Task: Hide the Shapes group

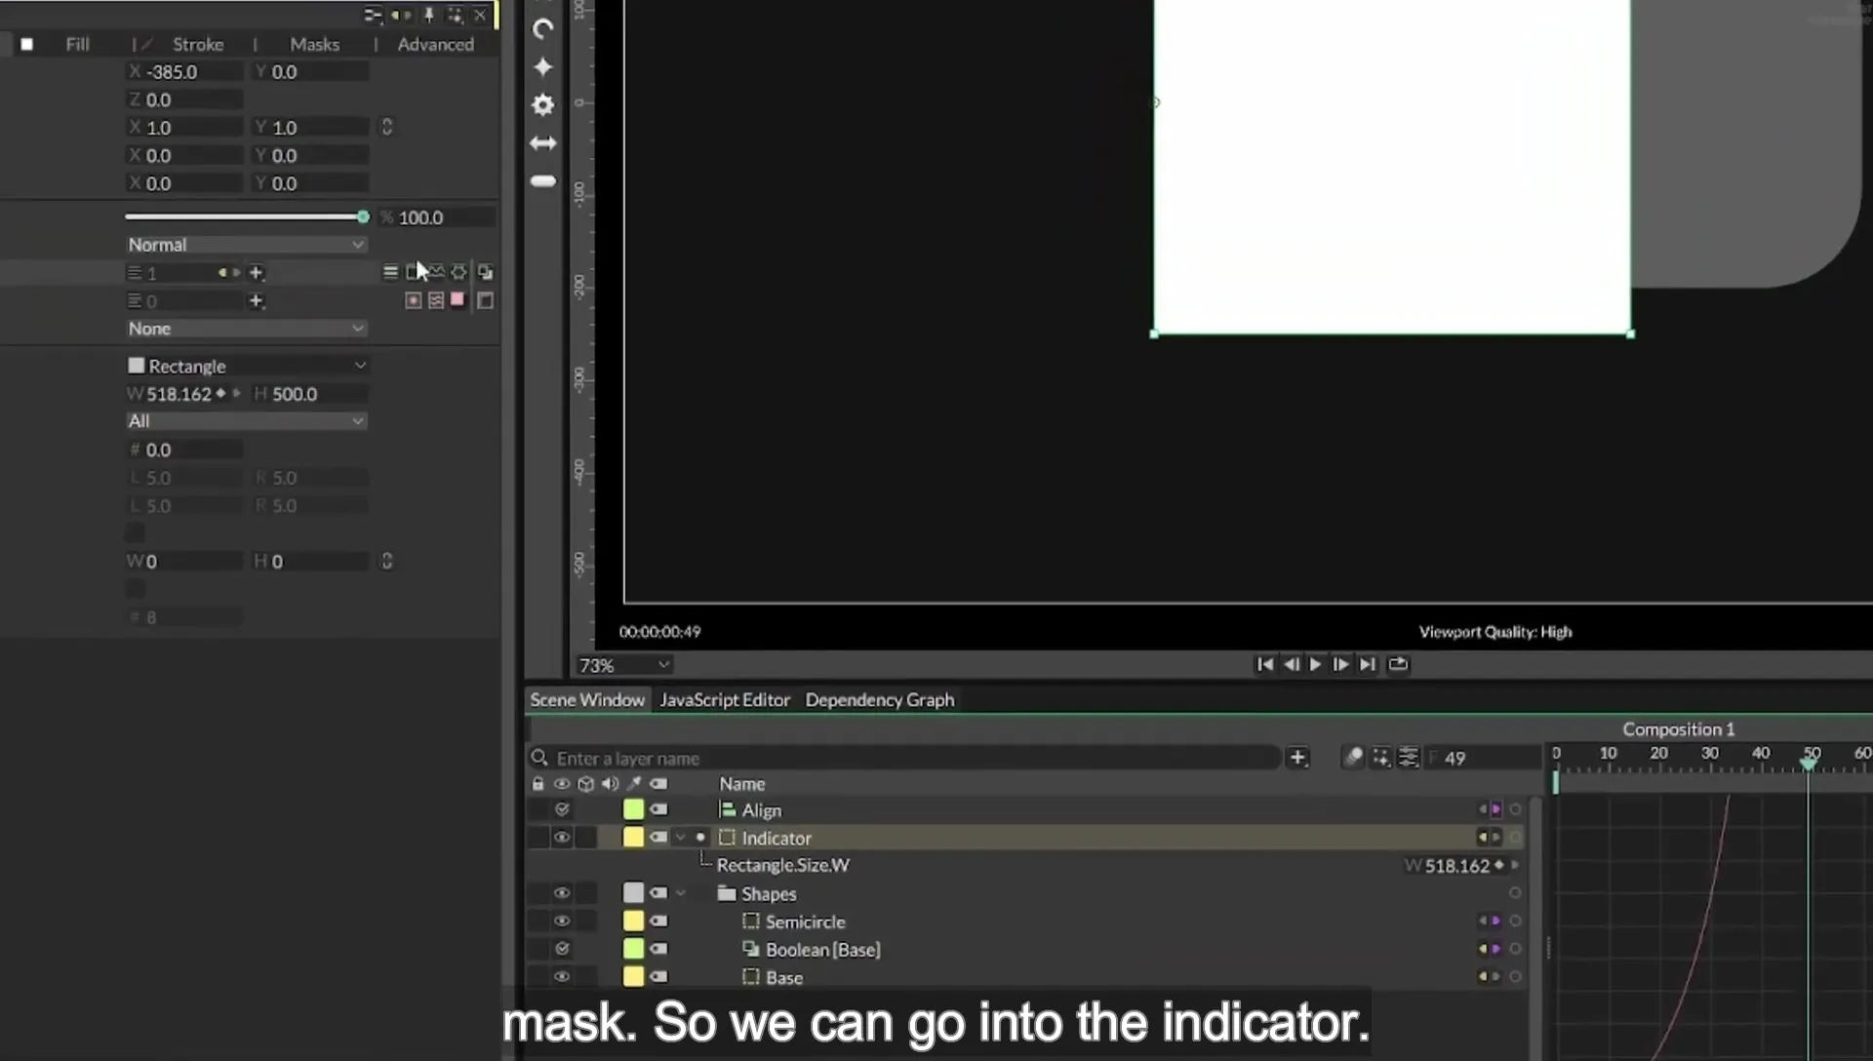Action: [562, 893]
